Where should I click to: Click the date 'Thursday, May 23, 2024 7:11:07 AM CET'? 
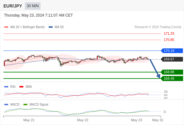[x=38, y=15]
